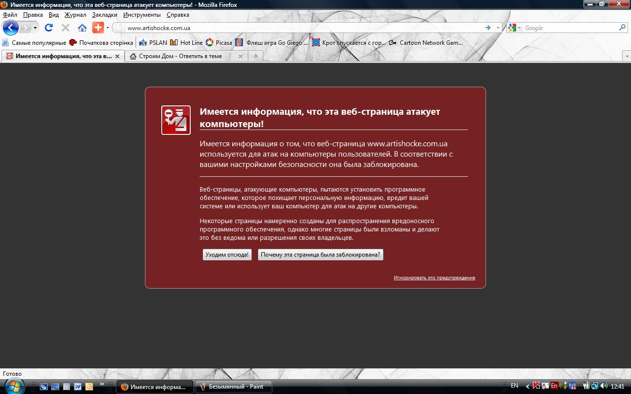The width and height of the screenshot is (631, 394).
Task: Open the Calculator quick launch icon
Action: click(67, 387)
